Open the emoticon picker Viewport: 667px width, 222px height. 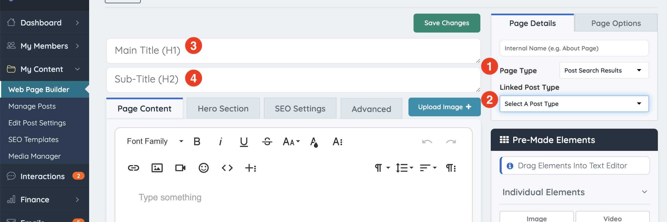204,168
